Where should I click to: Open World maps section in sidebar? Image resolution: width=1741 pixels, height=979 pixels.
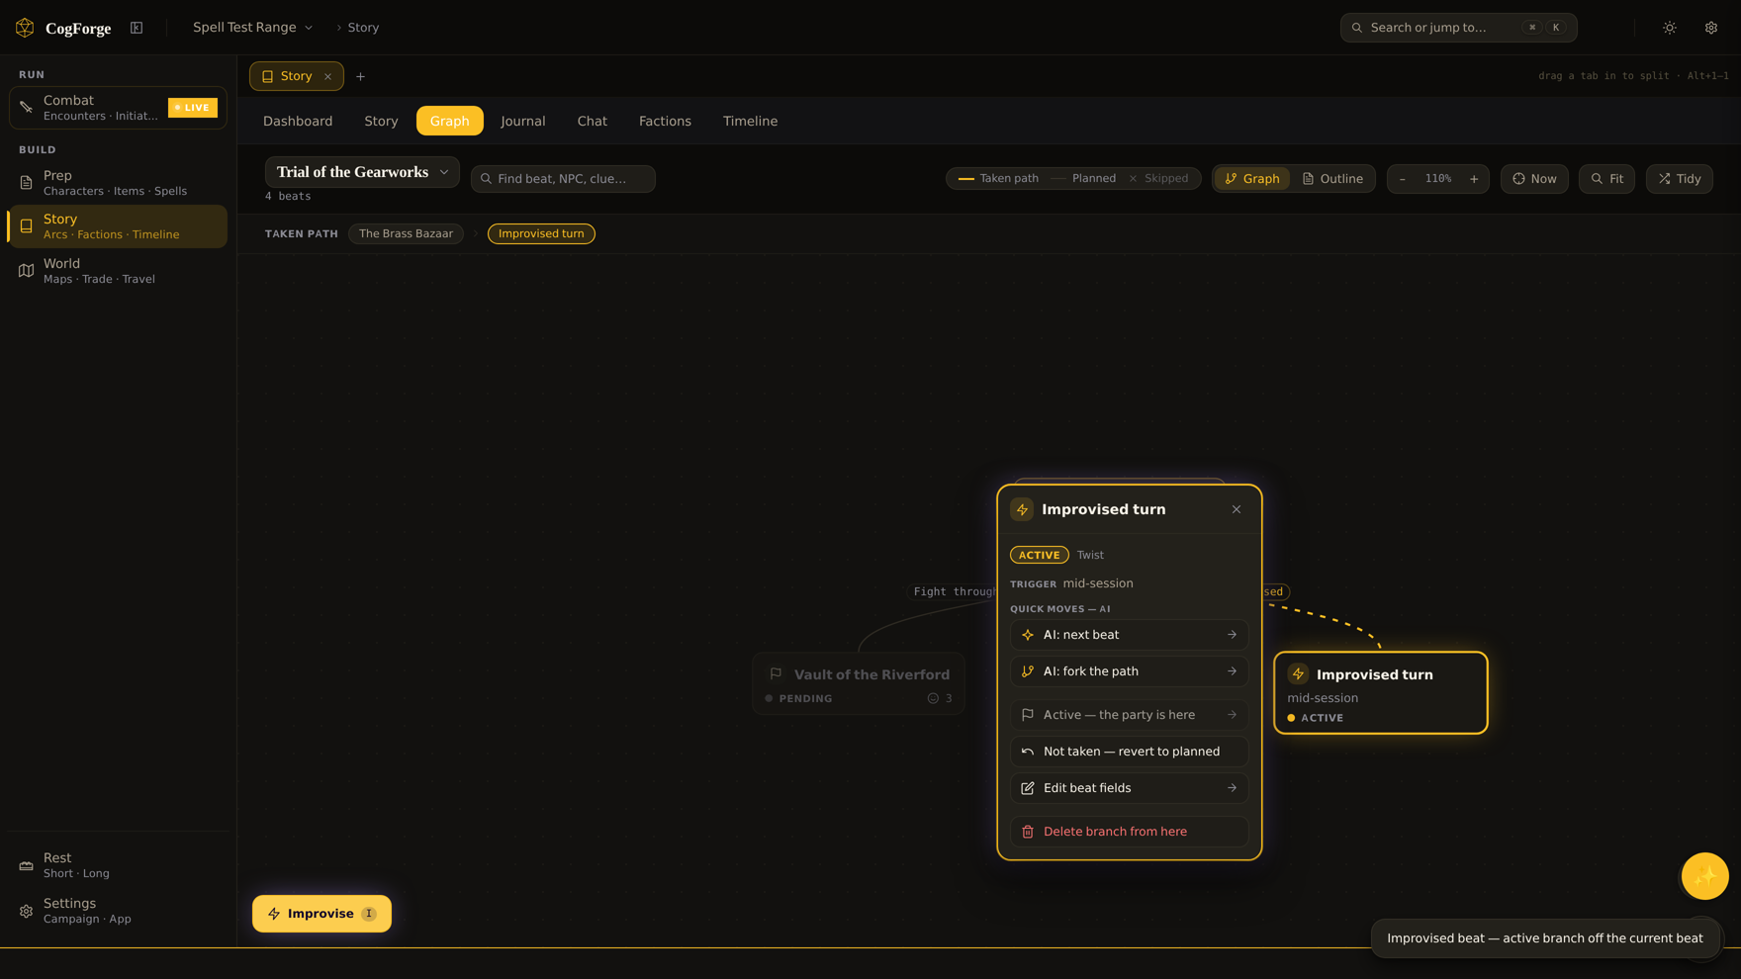118,271
